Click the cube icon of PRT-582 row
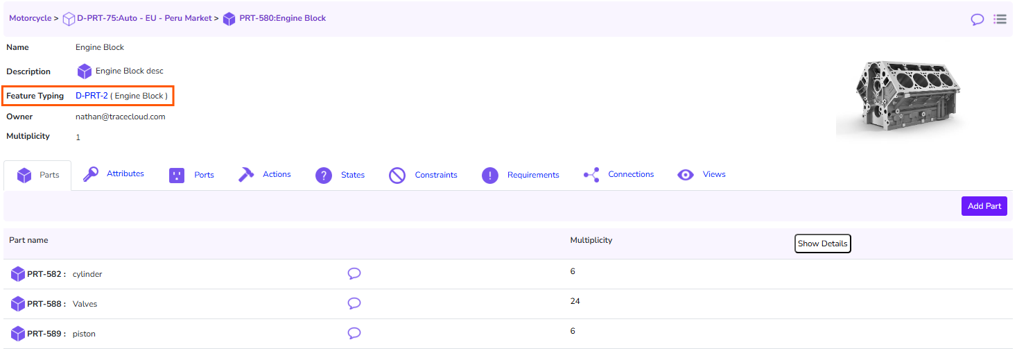Image resolution: width=1017 pixels, height=349 pixels. (18, 274)
